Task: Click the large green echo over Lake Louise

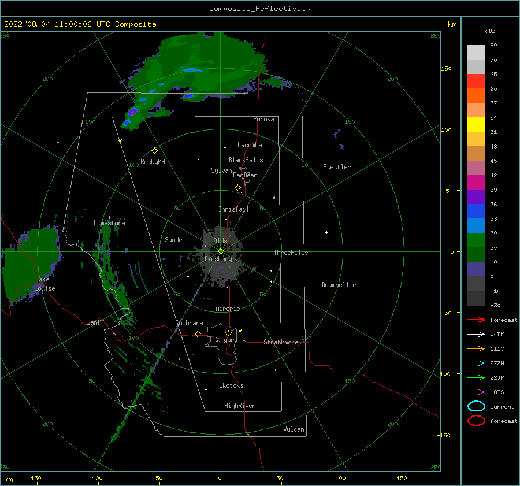Action: (32, 262)
